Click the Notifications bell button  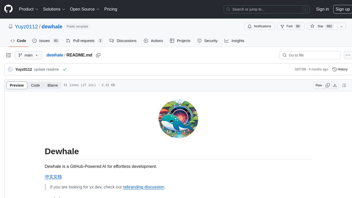click(x=259, y=26)
